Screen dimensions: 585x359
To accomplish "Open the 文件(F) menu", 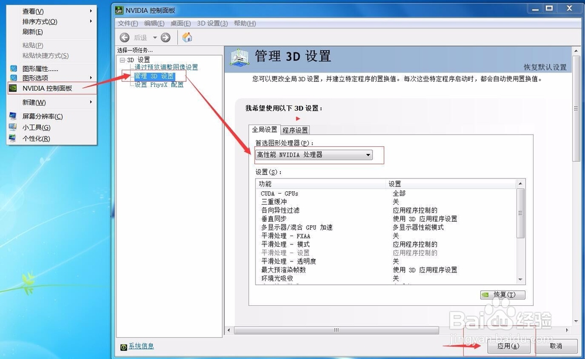I will 128,23.
